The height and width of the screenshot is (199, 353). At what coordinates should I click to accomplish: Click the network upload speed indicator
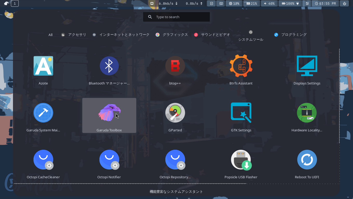[194, 3]
